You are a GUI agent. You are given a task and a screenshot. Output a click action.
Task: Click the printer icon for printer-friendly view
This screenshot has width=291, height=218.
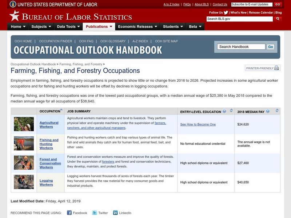click(276, 68)
